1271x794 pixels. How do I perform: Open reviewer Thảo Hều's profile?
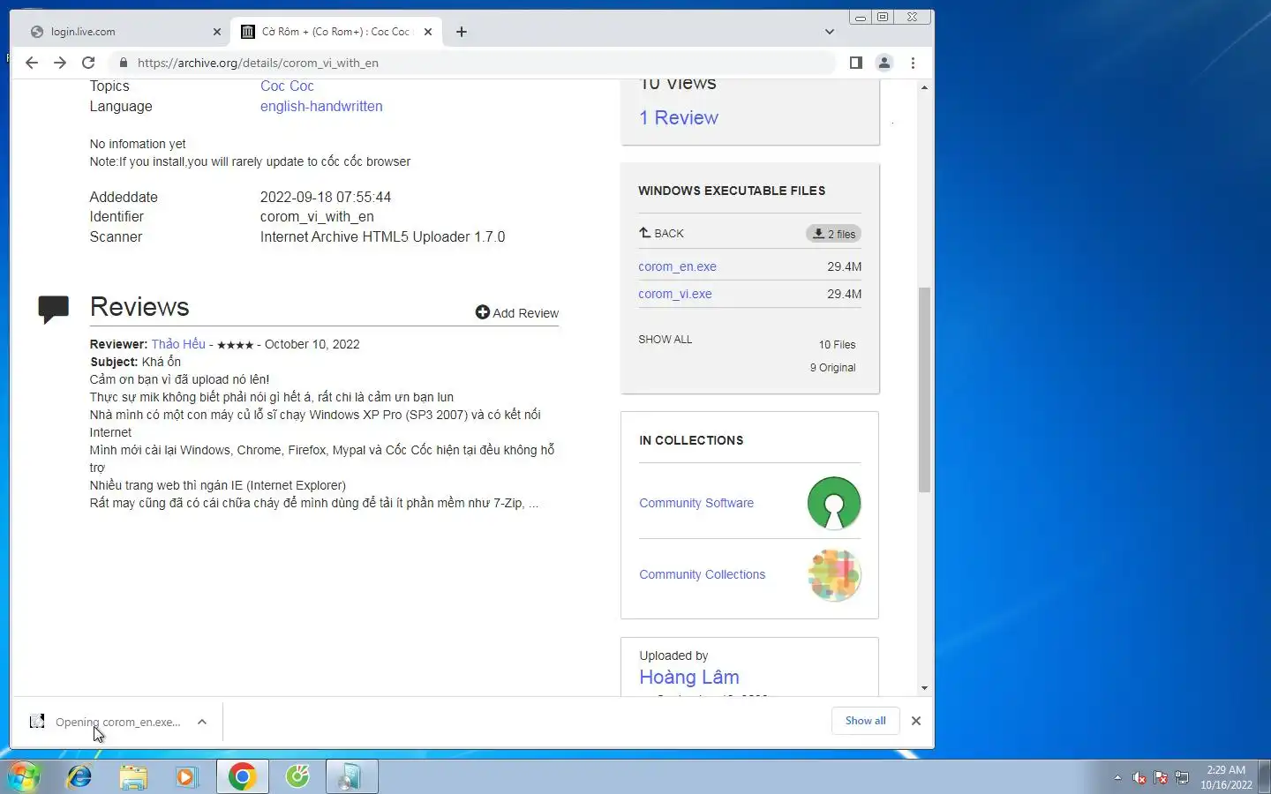[178, 344]
